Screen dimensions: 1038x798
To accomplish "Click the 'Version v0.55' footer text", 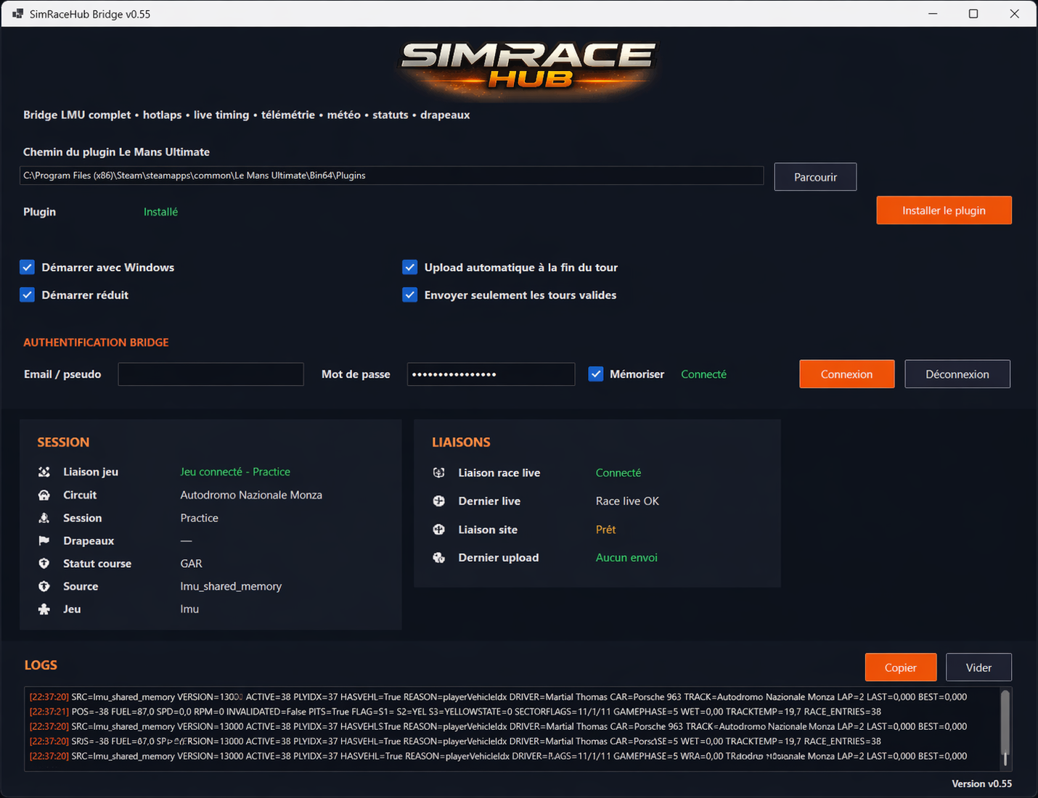I will tap(981, 783).
